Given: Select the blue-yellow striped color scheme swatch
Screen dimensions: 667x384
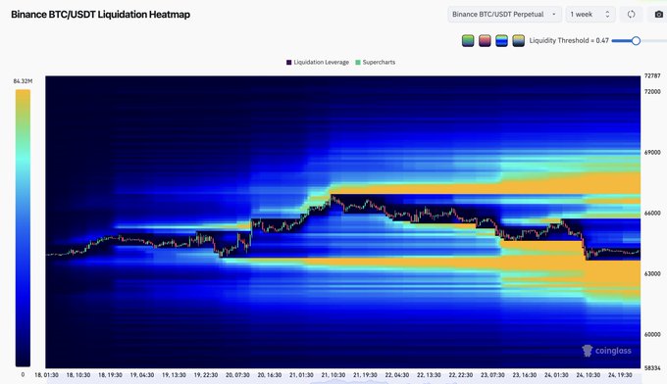Looking at the screenshot, I should (501, 41).
